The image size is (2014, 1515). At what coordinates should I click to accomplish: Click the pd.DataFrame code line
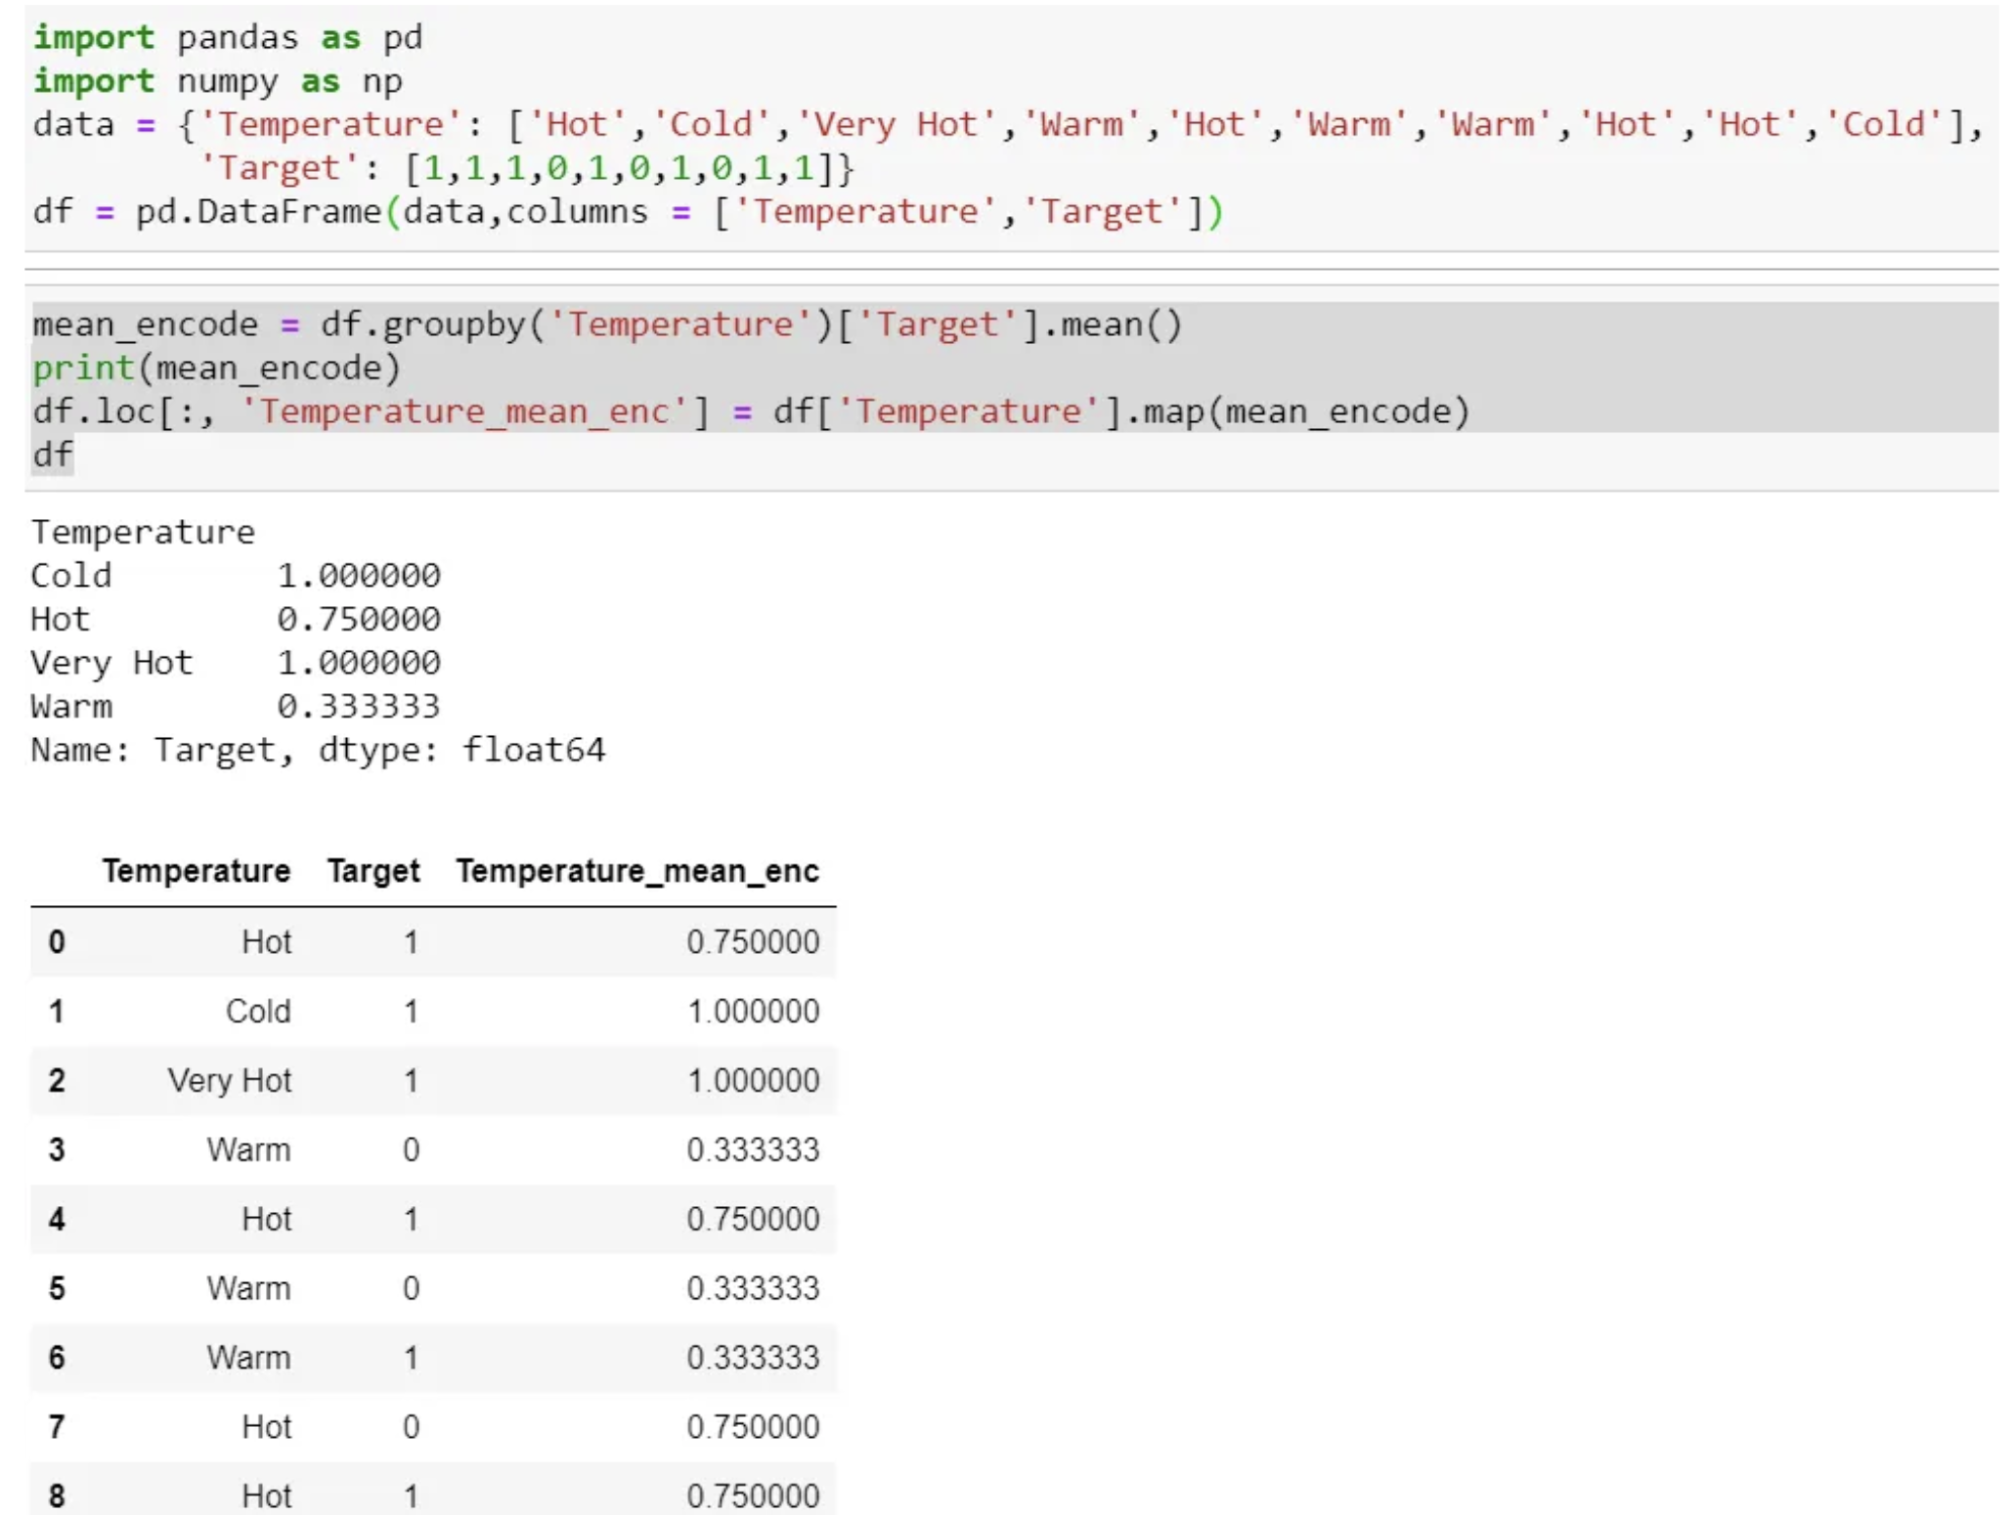point(627,212)
